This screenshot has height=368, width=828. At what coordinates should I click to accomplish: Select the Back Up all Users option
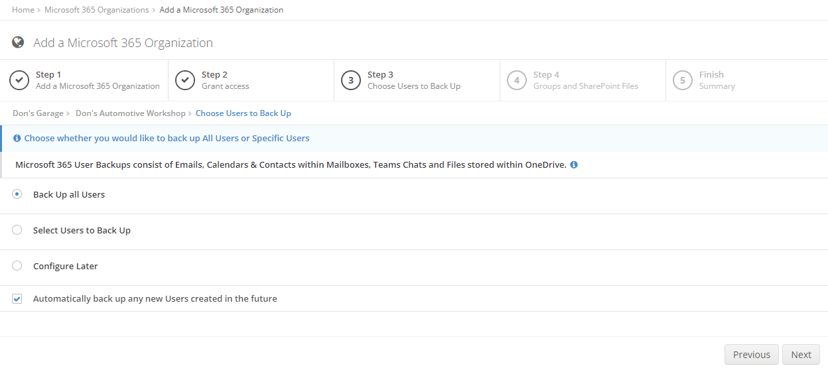[x=17, y=194]
